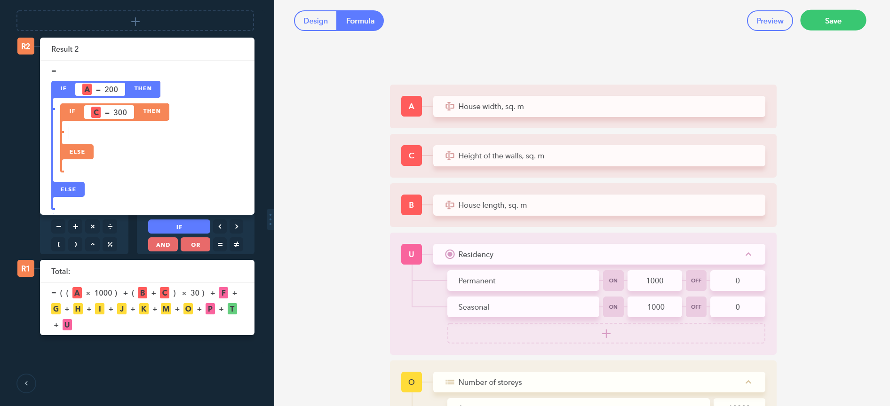Screen dimensions: 890x406
Task: Select the R1 result badge
Action: click(26, 268)
